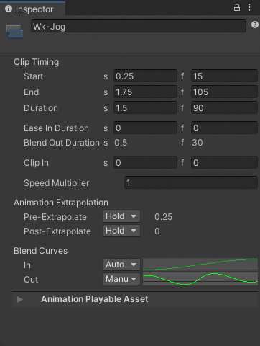Click the info icon on the Inspector tab
This screenshot has height=346, width=260.
click(9, 9)
